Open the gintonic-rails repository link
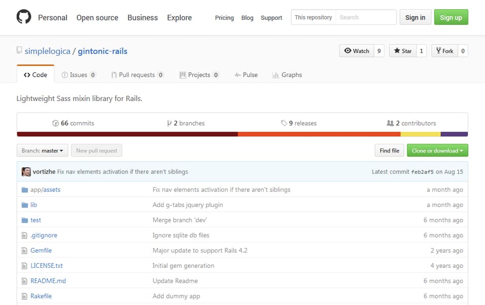Image resolution: width=485 pixels, height=305 pixels. coord(102,51)
